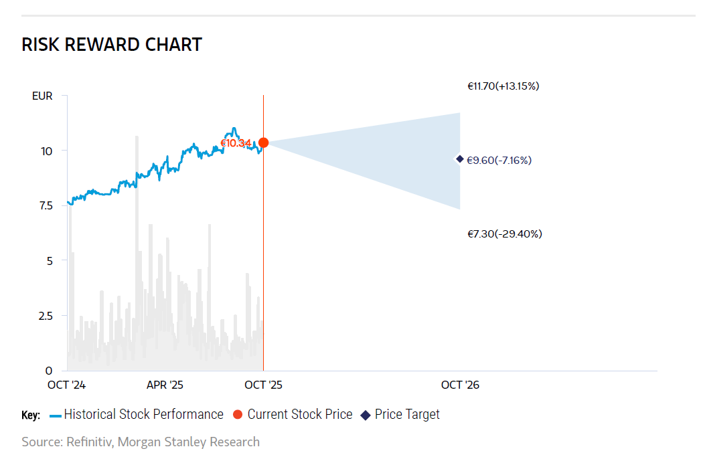The height and width of the screenshot is (463, 703).
Task: Click the Current Stock Price legend circle
Action: pos(237,415)
